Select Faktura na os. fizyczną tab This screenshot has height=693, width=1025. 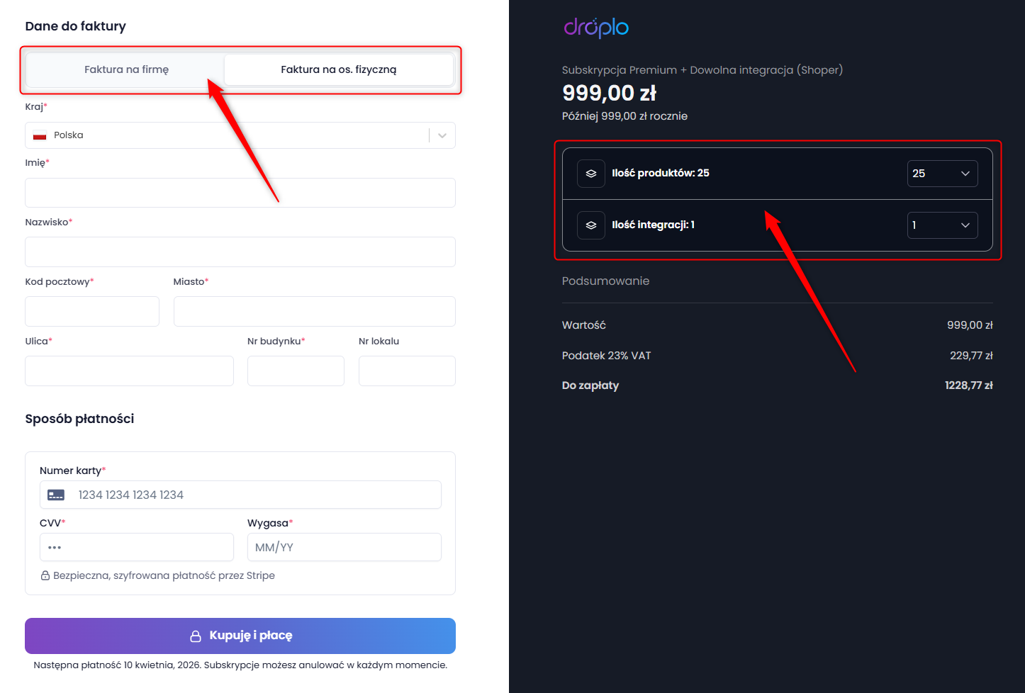339,69
